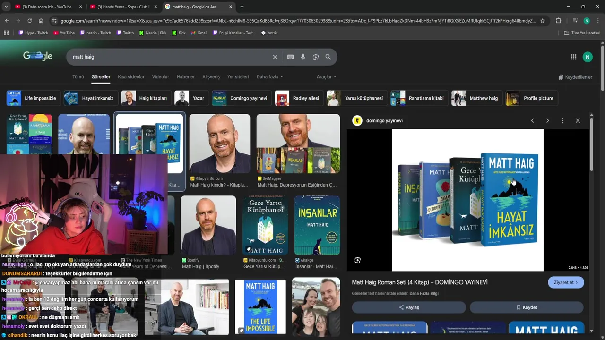Open the apps grid in the bookmarks bar
The image size is (605, 340).
(6, 33)
